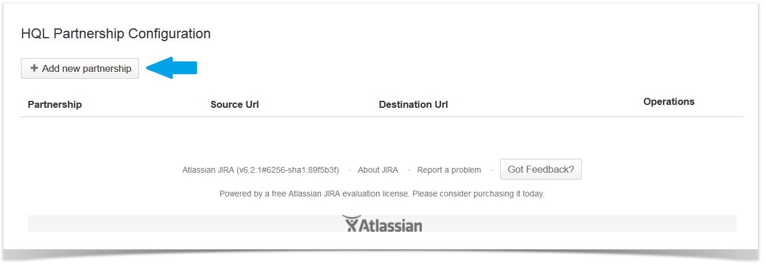Select the Destination Url column header
This screenshot has height=266, width=766.
413,104
